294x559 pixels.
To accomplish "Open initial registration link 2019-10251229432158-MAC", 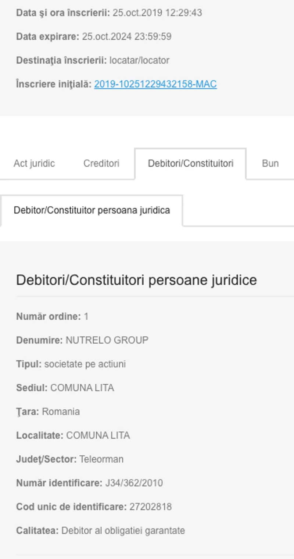I will click(155, 84).
